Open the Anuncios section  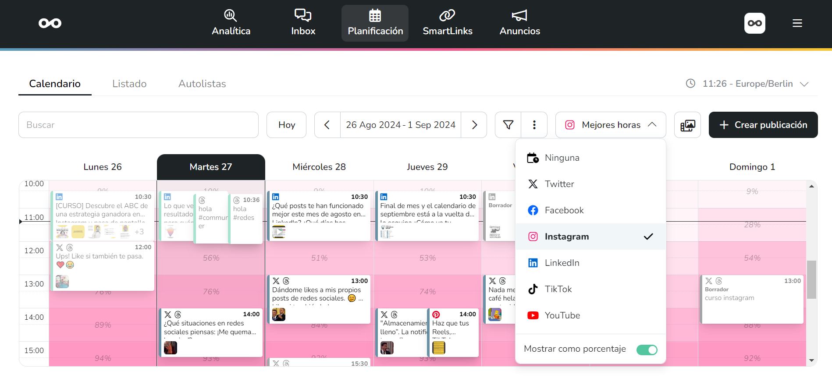(520, 23)
